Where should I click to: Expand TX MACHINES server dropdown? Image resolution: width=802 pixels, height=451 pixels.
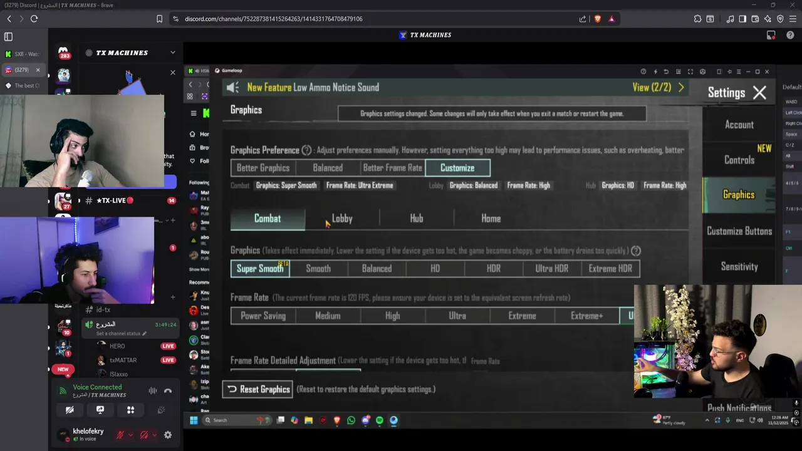click(x=173, y=53)
